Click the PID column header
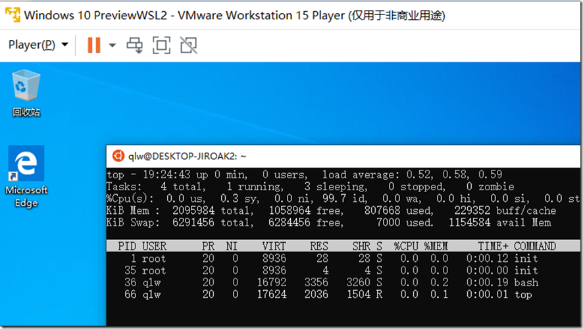Image resolution: width=583 pixels, height=329 pixels. tap(127, 246)
